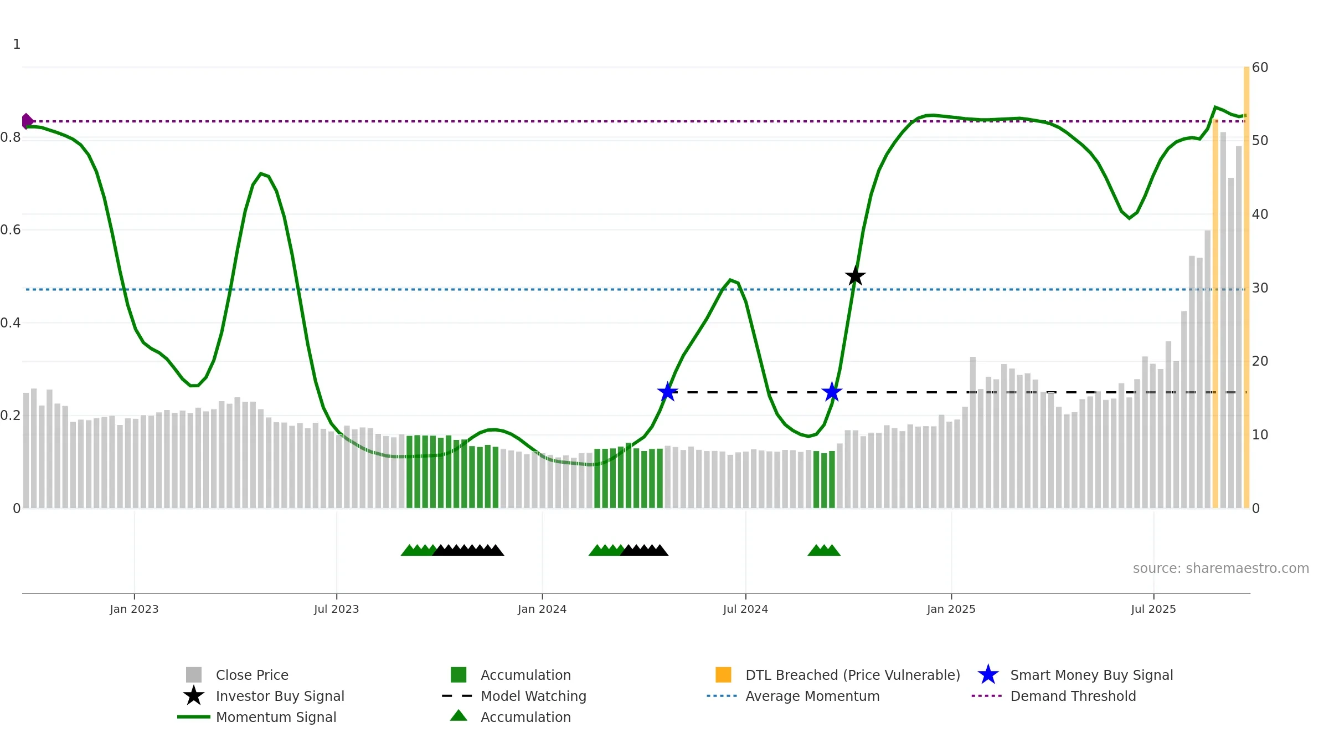
Task: Click the green triangle Accumulation legend icon
Action: (459, 716)
